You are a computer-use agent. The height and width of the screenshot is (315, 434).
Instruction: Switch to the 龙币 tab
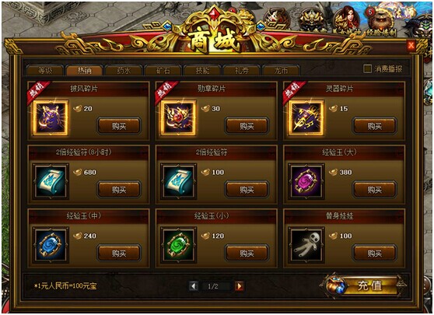[x=281, y=71]
